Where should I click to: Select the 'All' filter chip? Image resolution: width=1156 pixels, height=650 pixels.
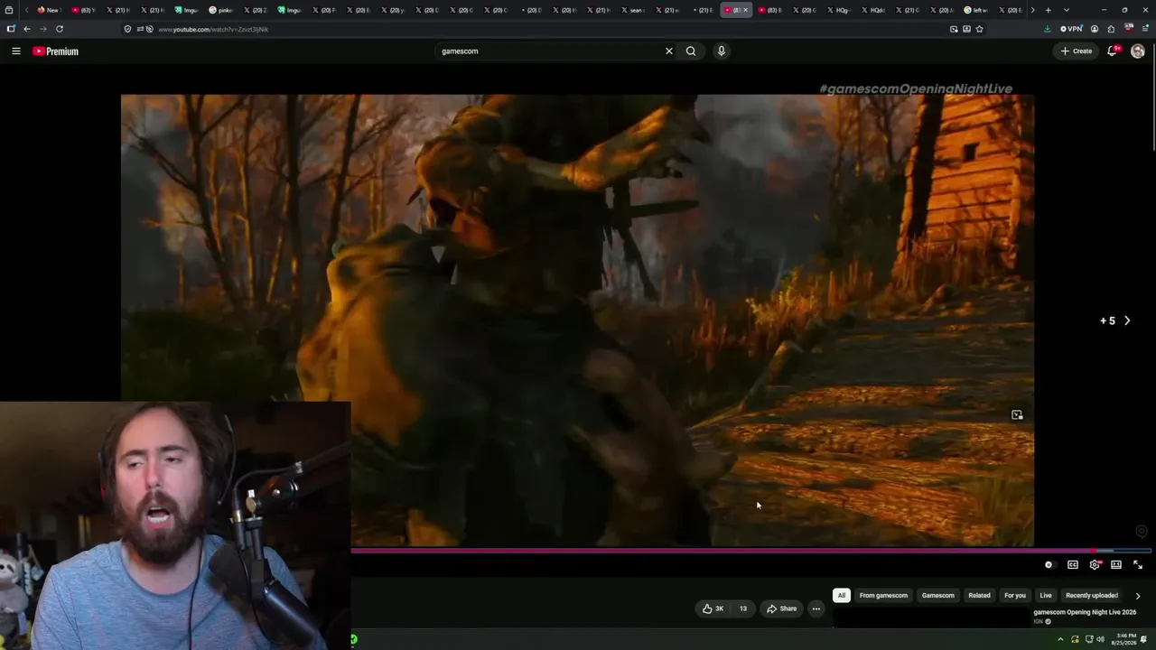pyautogui.click(x=842, y=596)
